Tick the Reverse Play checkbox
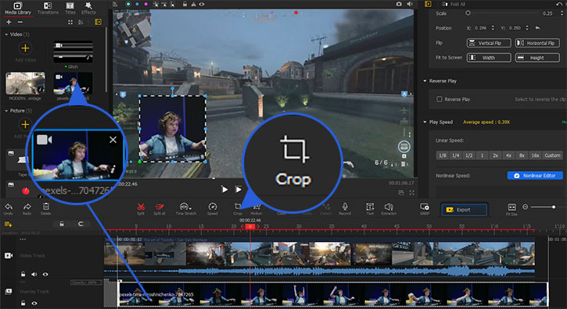Screen dimensions: 567x309 [x=440, y=99]
